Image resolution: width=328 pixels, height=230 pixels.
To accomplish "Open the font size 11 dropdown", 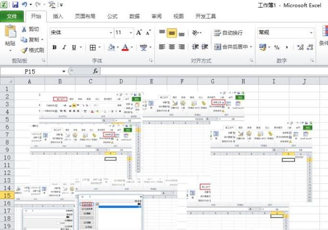I will click(131, 33).
